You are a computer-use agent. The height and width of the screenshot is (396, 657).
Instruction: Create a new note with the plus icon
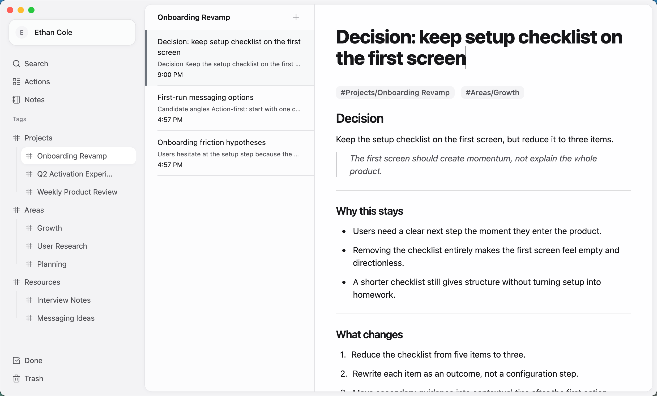[x=296, y=17]
